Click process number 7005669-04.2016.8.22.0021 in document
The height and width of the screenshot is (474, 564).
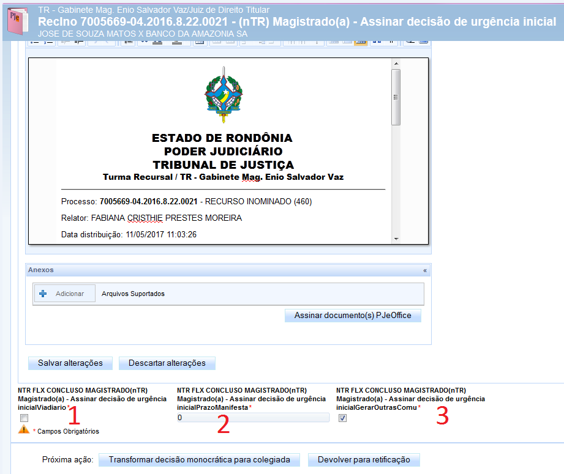(149, 202)
